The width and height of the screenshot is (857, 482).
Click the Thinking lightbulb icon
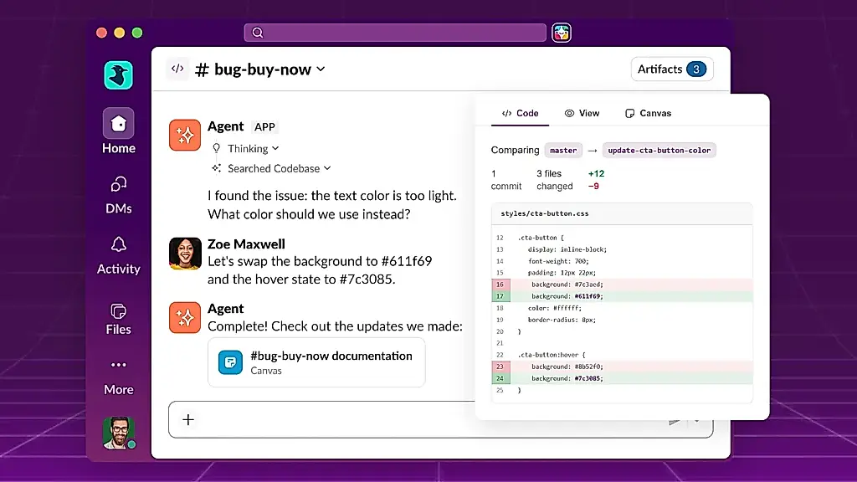click(x=217, y=149)
